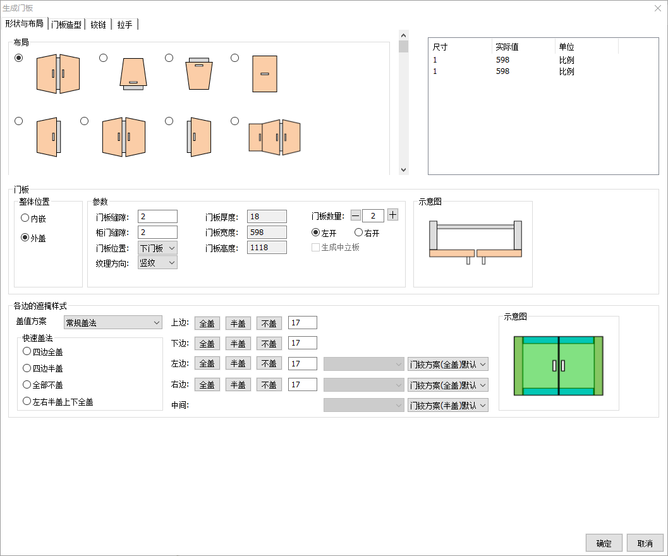Click layout list scrollbar down arrow
The width and height of the screenshot is (668, 556).
click(x=403, y=169)
